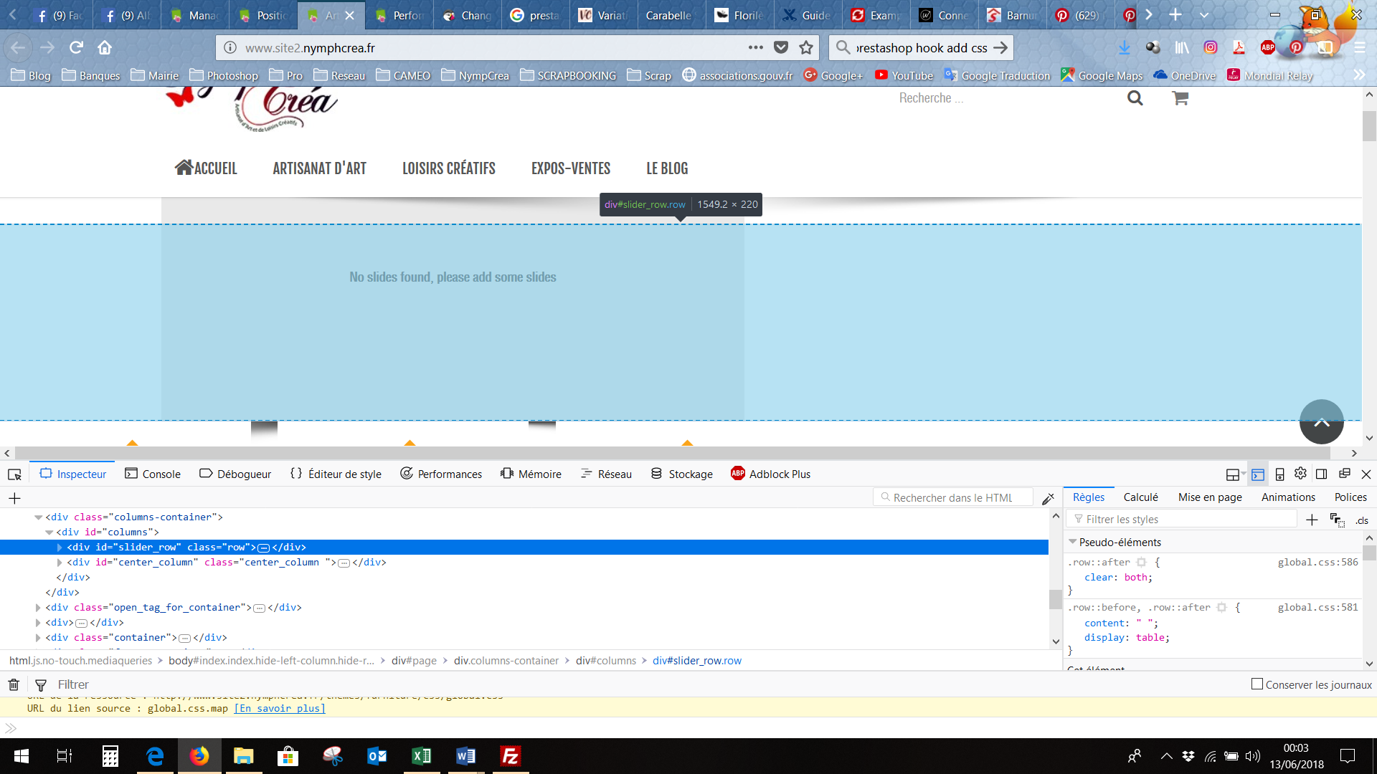Toggle the split console button
Screen dimensions: 1377x774
click(x=1258, y=474)
